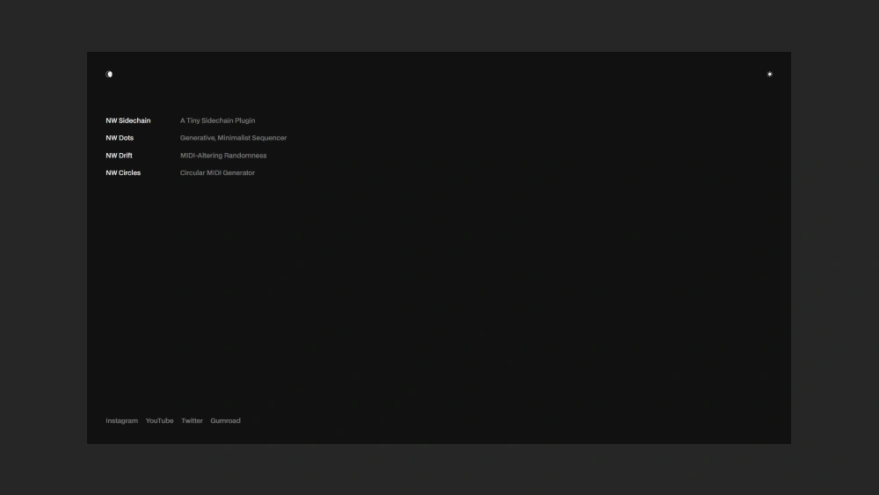Click the text 'Generative, Minimalist Sequencer'
This screenshot has height=495, width=879.
click(x=233, y=138)
